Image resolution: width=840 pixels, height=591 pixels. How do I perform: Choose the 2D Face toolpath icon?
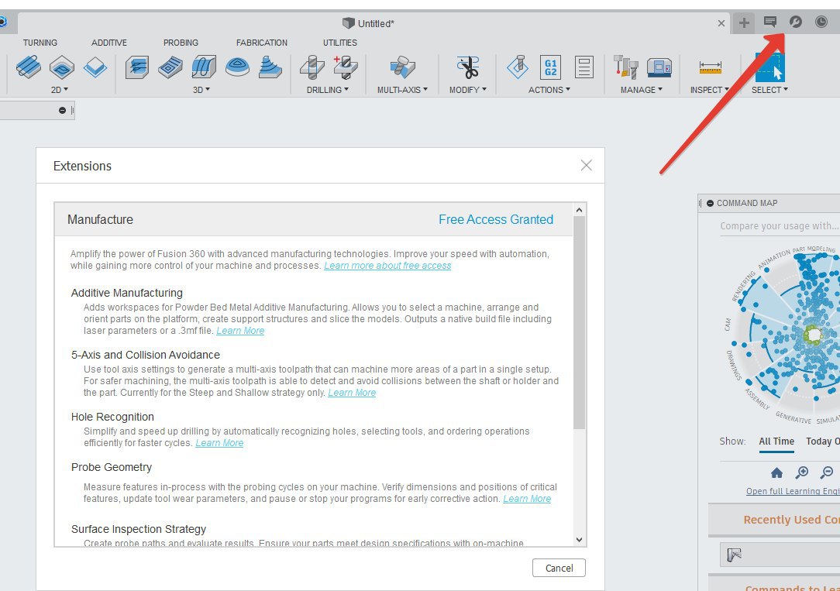click(x=95, y=67)
